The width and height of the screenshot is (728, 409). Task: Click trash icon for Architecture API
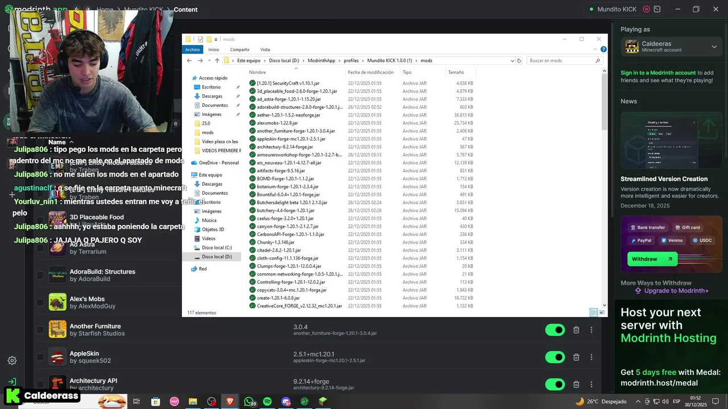coord(576,385)
